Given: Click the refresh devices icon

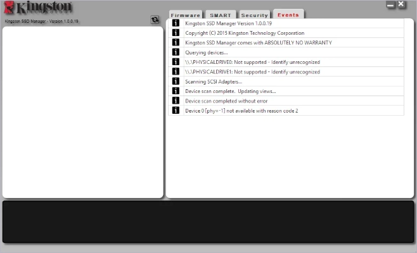Looking at the screenshot, I should [155, 20].
